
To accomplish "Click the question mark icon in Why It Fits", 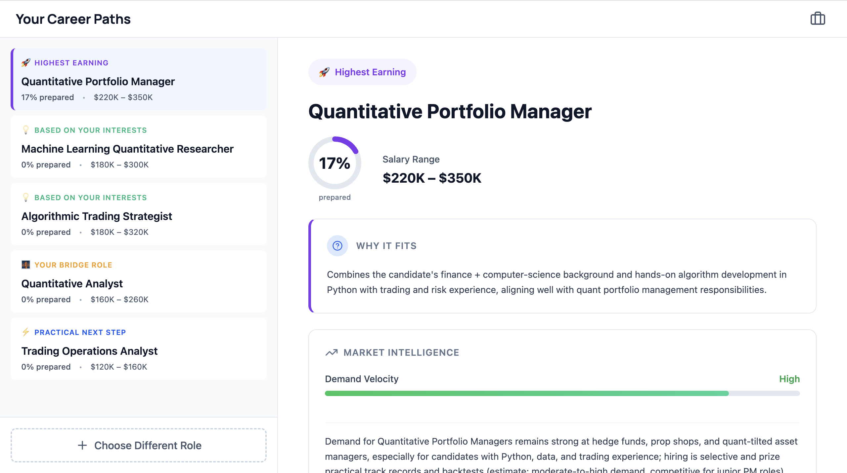I will tap(337, 246).
